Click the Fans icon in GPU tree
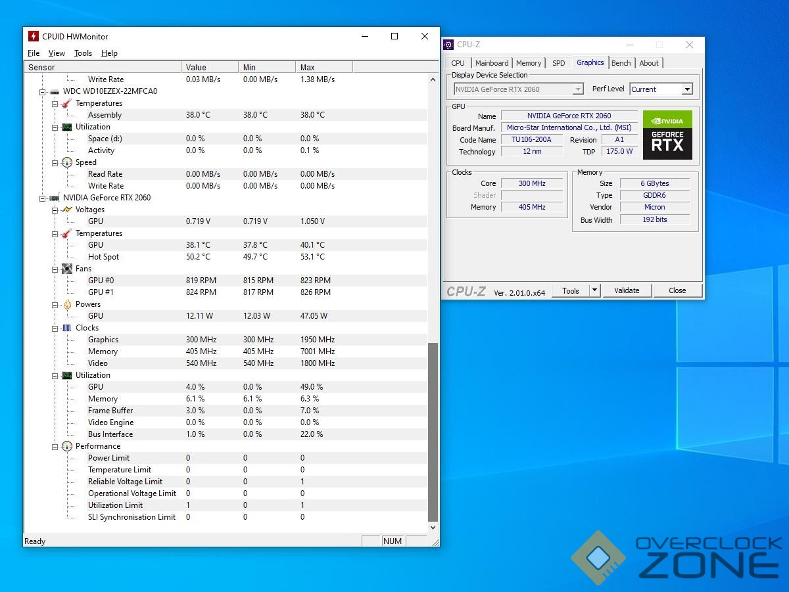Screen dimensions: 789x592 click(66, 269)
